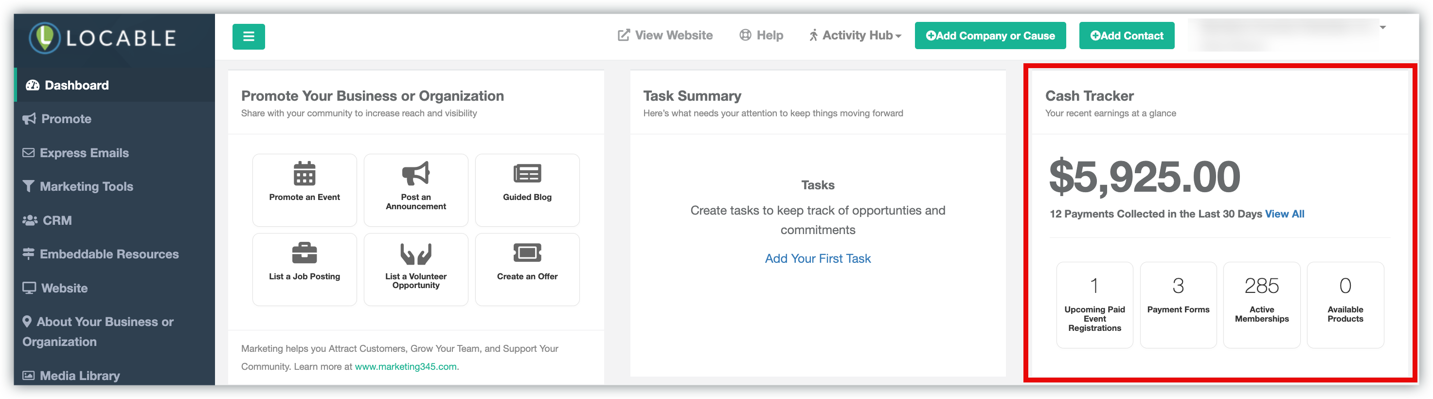
Task: Click the Add Company or Cause button
Action: tap(990, 36)
